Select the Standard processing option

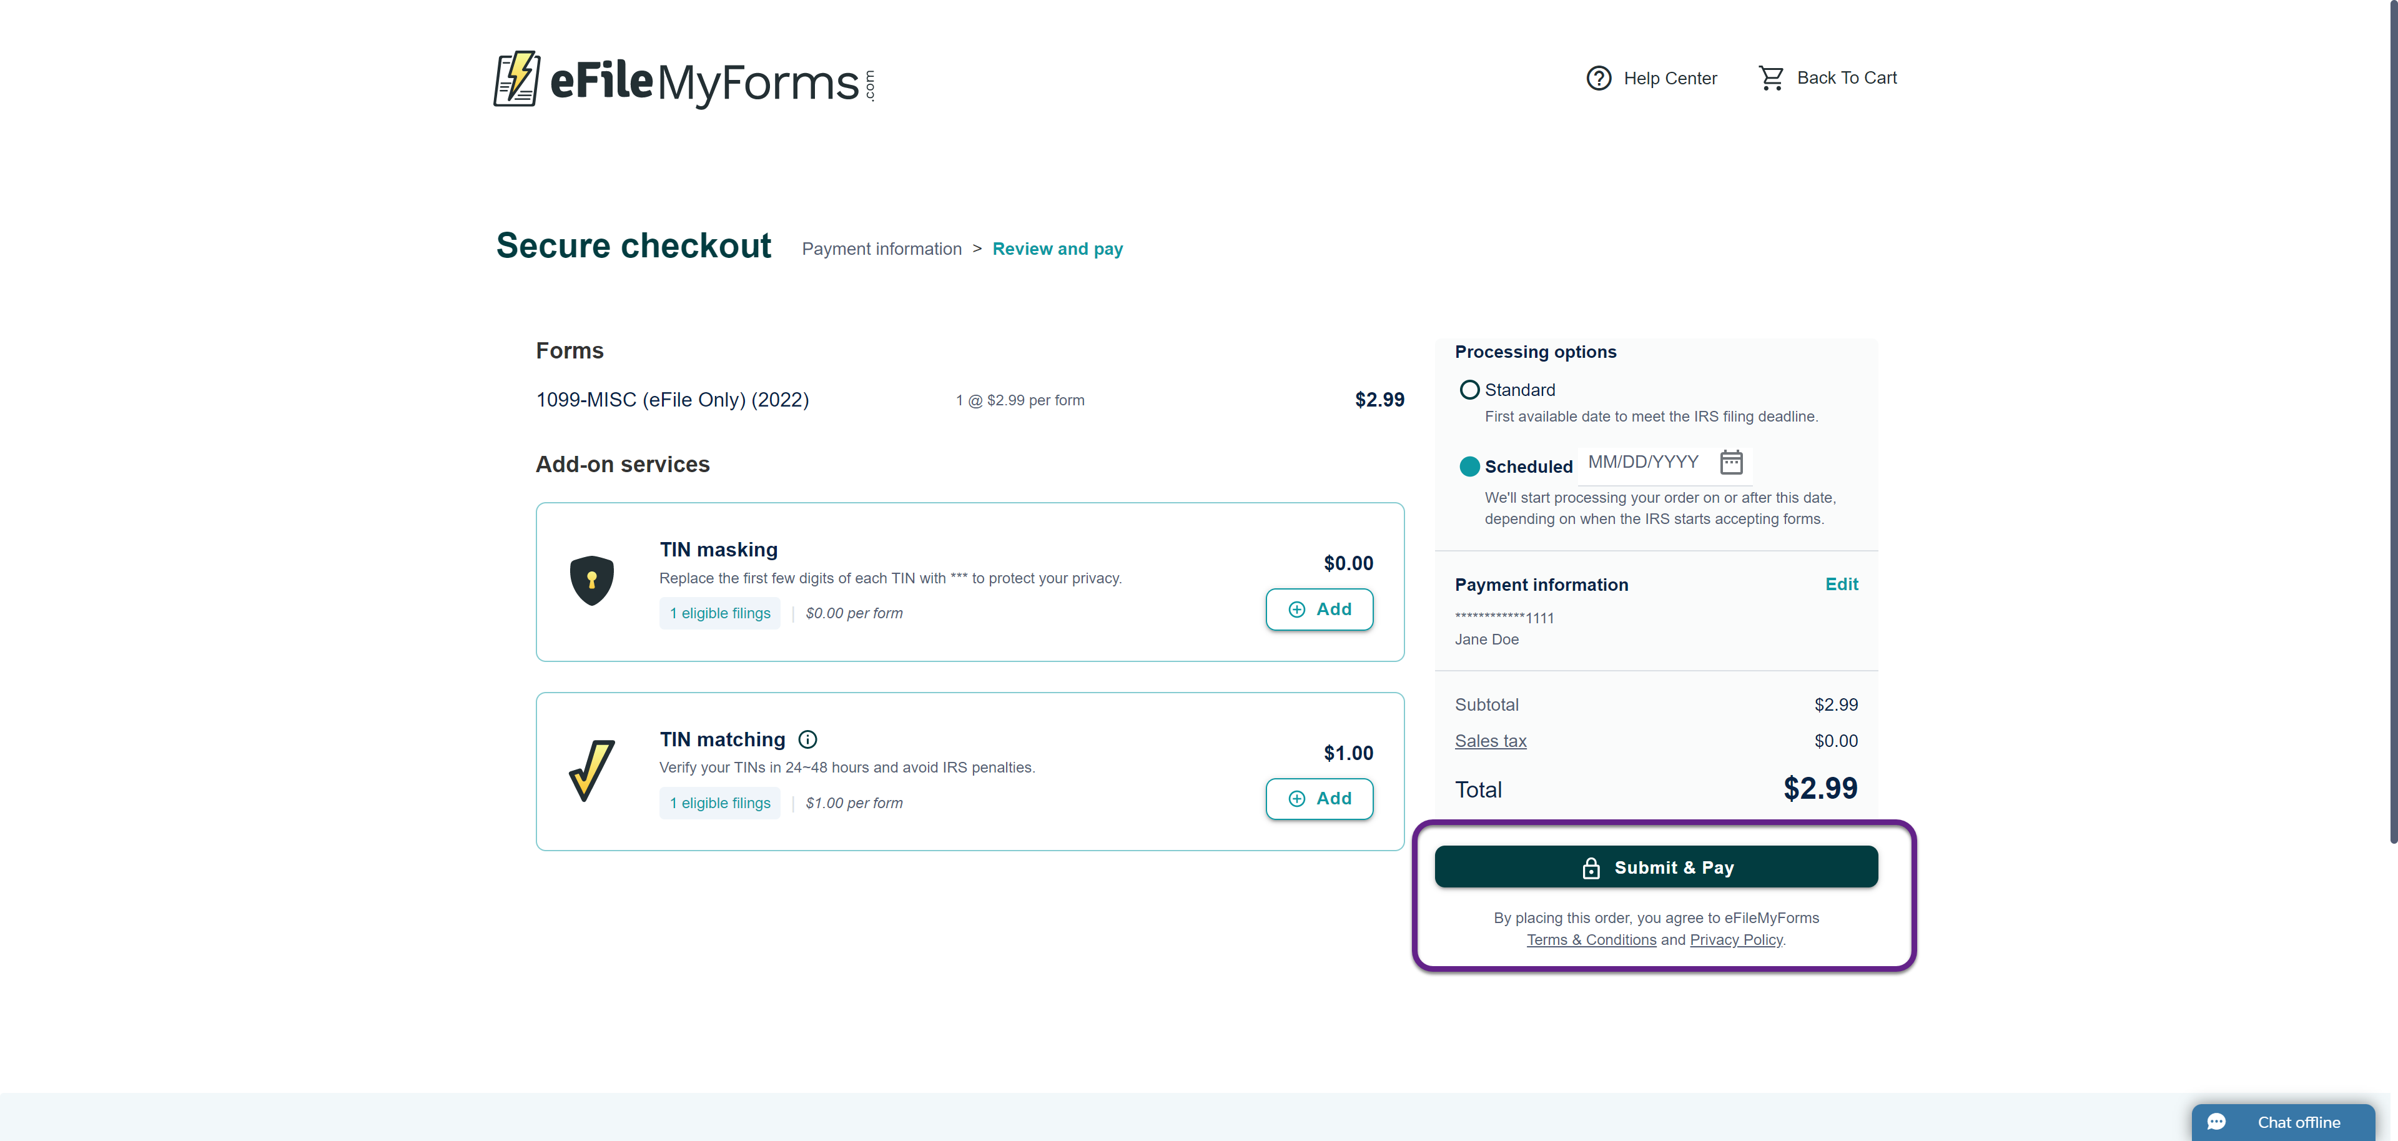point(1469,390)
